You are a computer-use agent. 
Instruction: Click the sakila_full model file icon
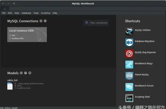[x=10, y=86]
